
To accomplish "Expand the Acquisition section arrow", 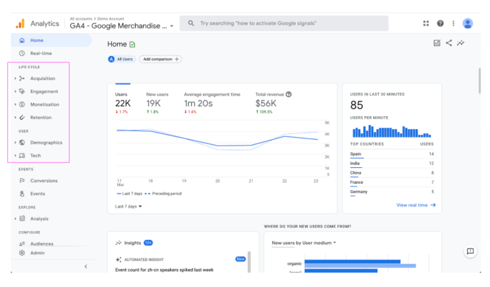I will pos(15,78).
